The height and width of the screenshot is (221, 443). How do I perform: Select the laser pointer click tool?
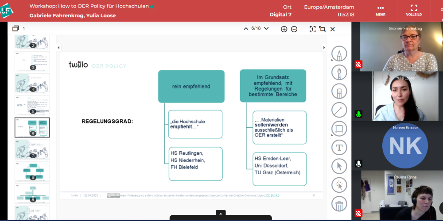(x=339, y=185)
